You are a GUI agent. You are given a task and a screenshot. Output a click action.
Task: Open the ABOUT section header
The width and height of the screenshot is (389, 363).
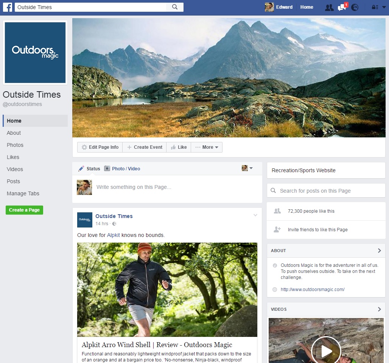coord(279,251)
